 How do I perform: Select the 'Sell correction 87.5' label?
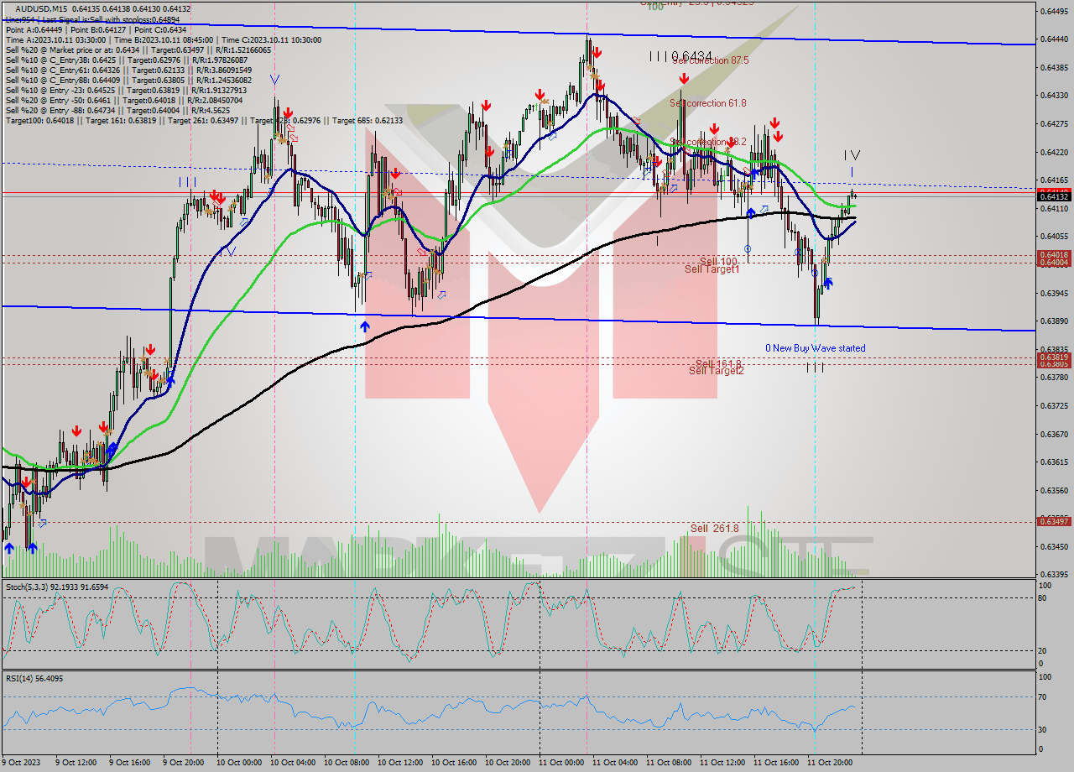click(710, 61)
